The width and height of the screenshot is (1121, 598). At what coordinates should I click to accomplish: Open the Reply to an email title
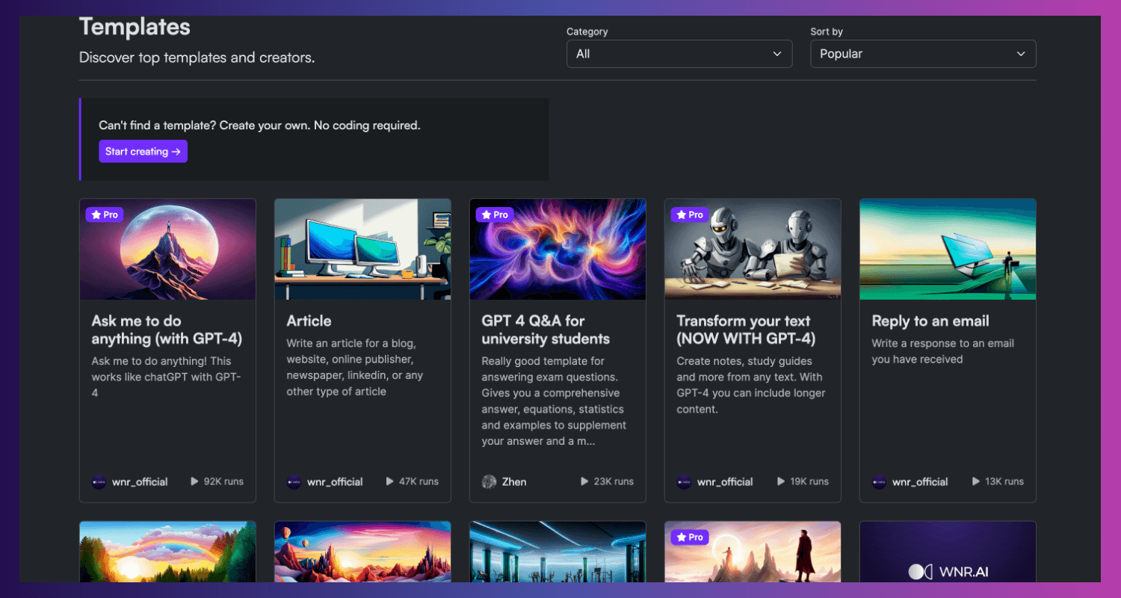930,321
